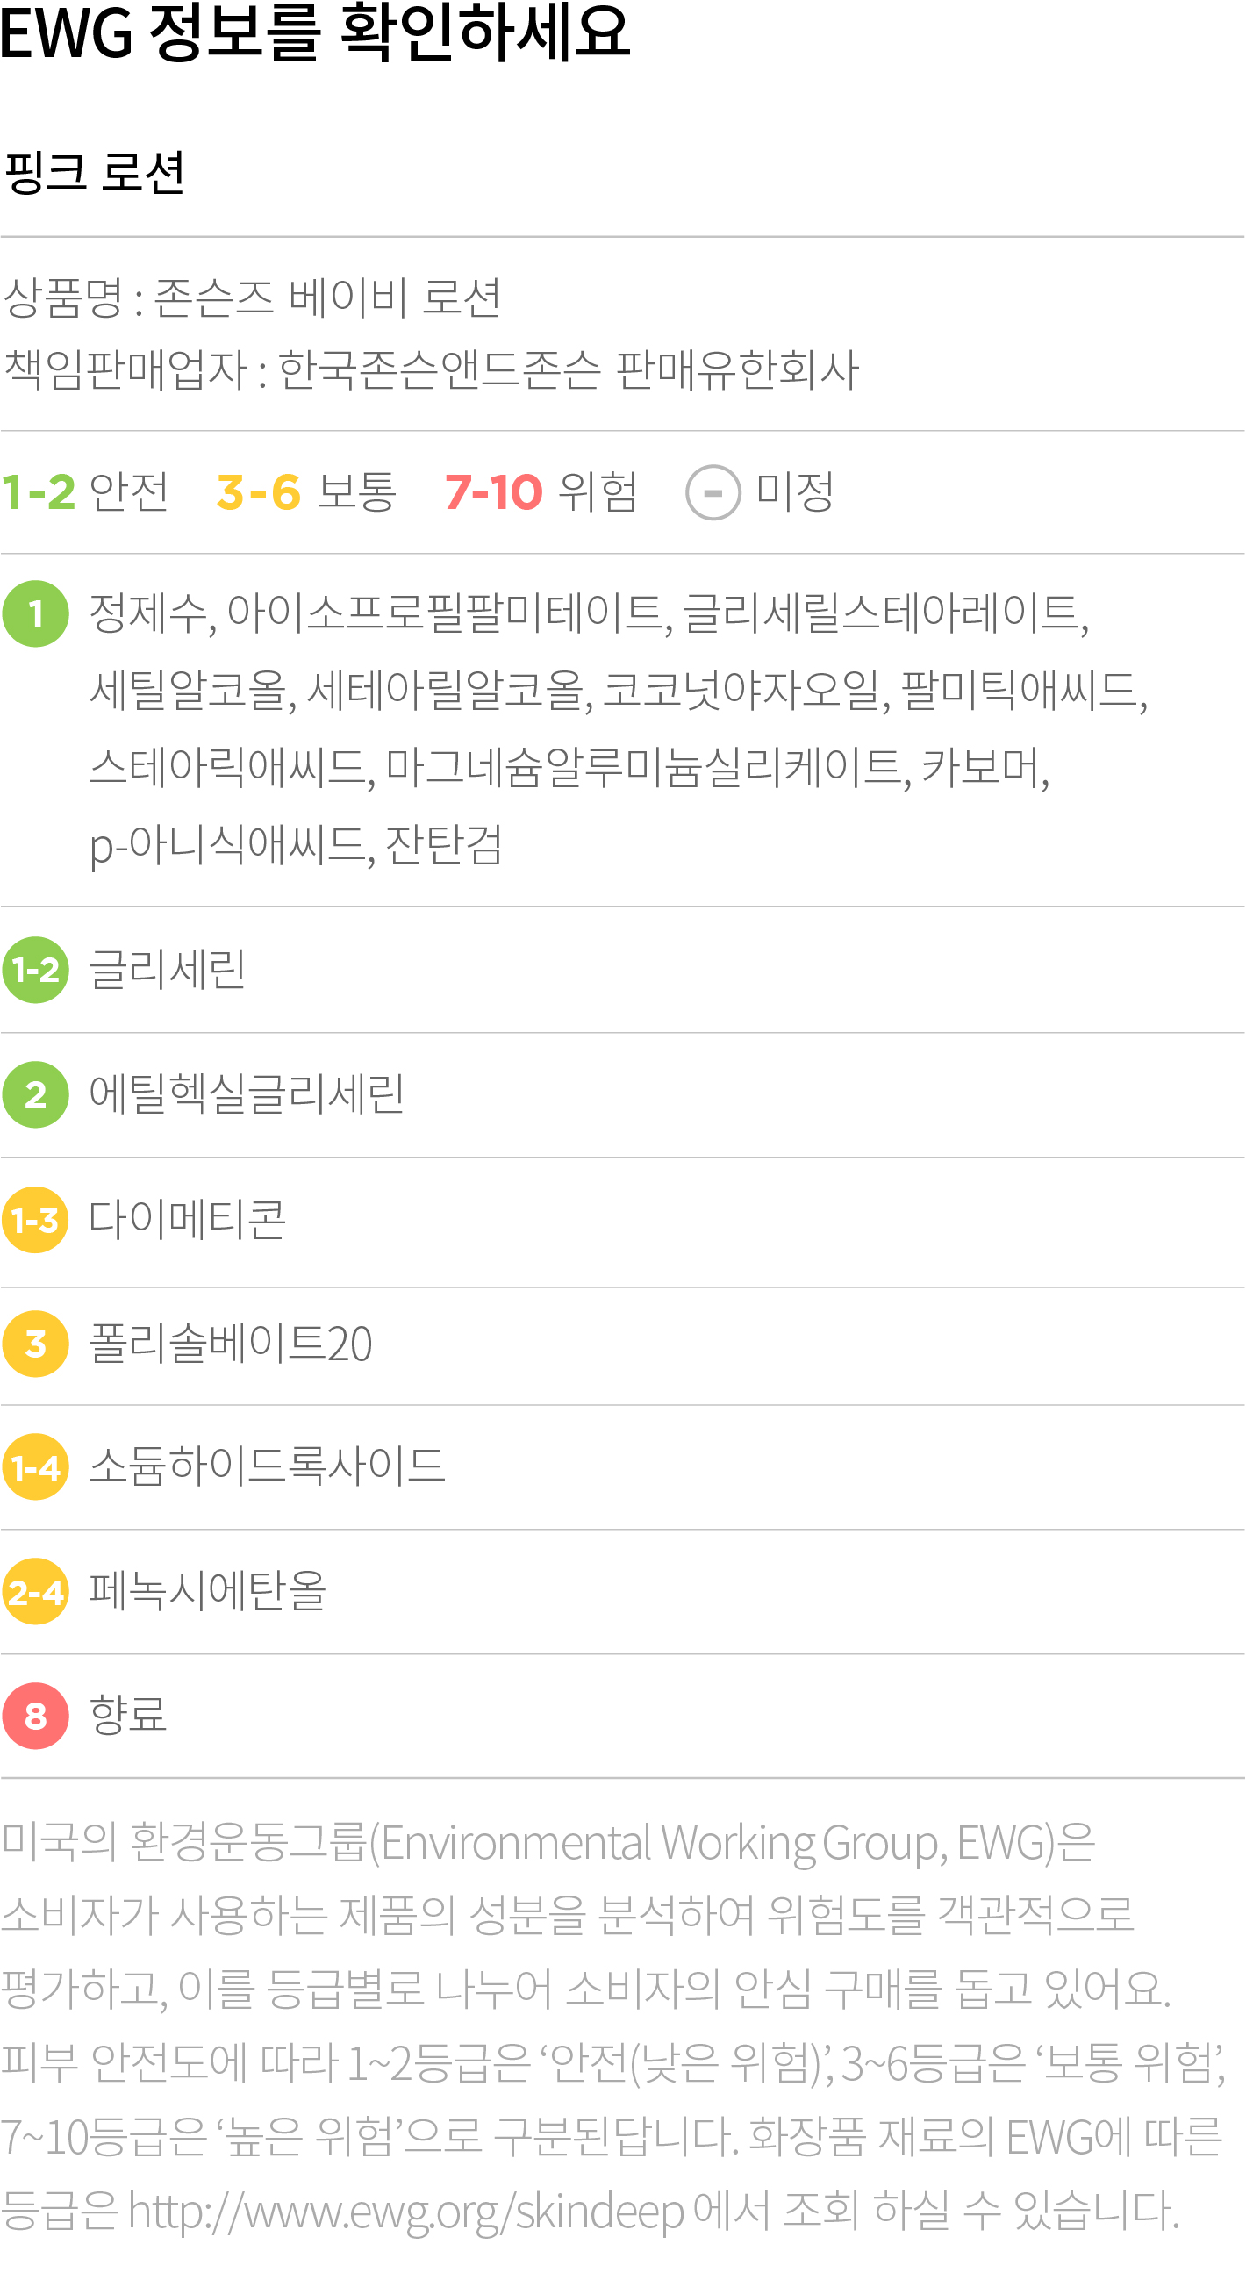This screenshot has width=1246, height=2280.
Task: Click the 글리세린 ingredient name
Action: point(168,970)
